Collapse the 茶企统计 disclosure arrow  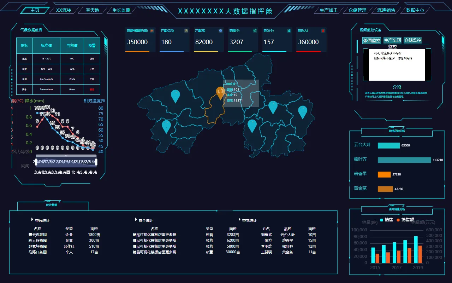click(136, 220)
